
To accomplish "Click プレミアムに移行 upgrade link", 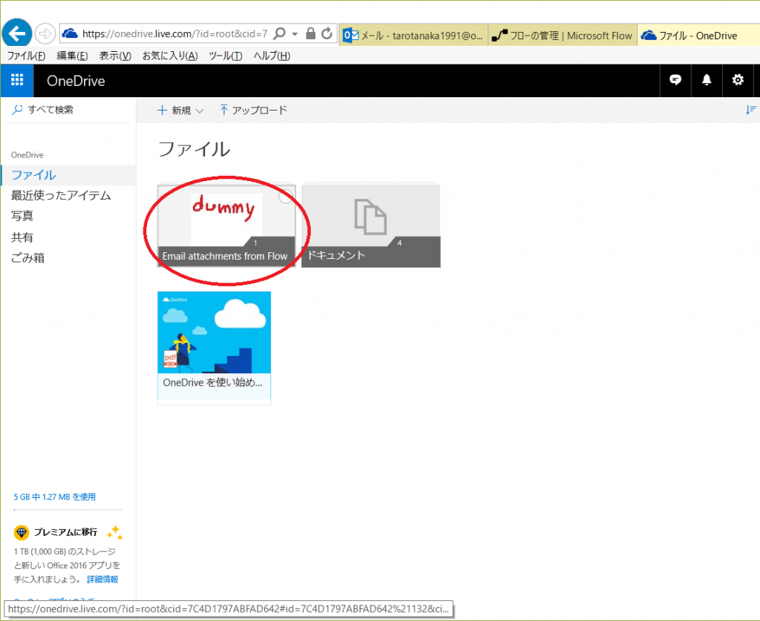I will [x=65, y=533].
